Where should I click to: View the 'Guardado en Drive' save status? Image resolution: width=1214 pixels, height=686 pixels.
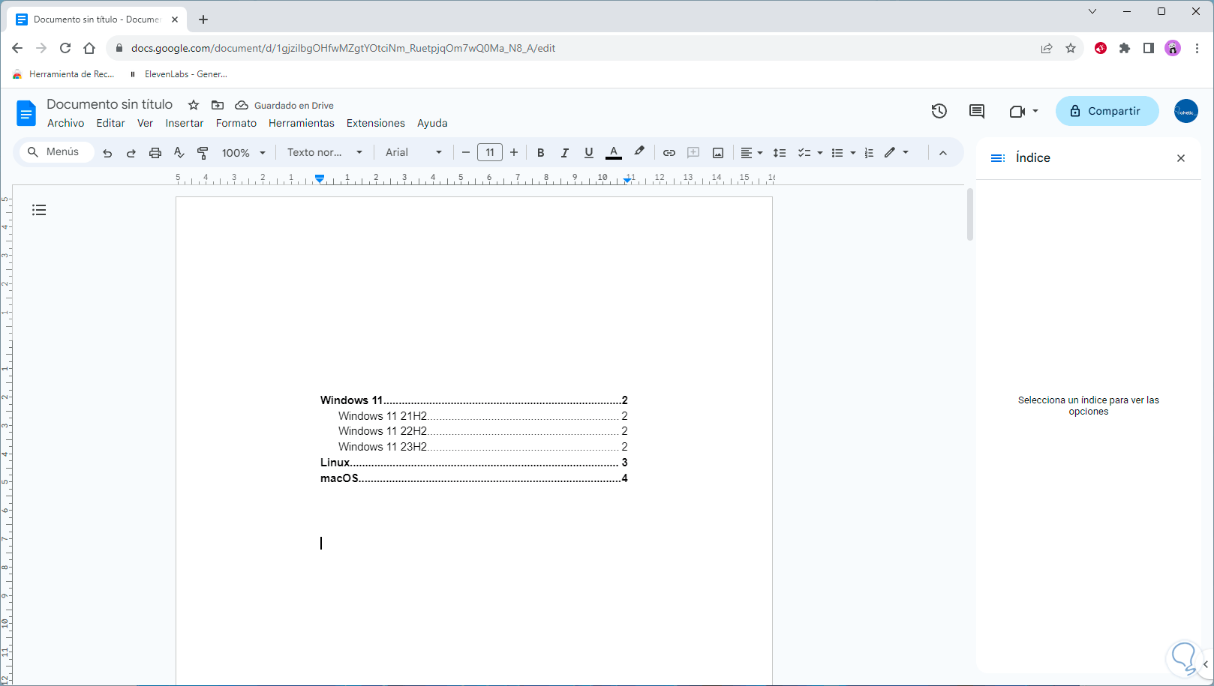(284, 105)
